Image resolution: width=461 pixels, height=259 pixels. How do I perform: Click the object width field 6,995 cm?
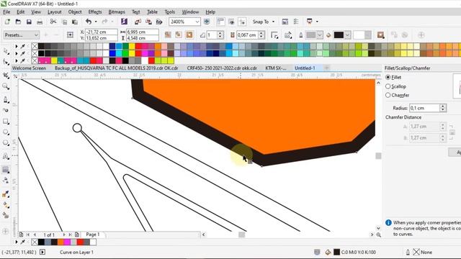143,32
